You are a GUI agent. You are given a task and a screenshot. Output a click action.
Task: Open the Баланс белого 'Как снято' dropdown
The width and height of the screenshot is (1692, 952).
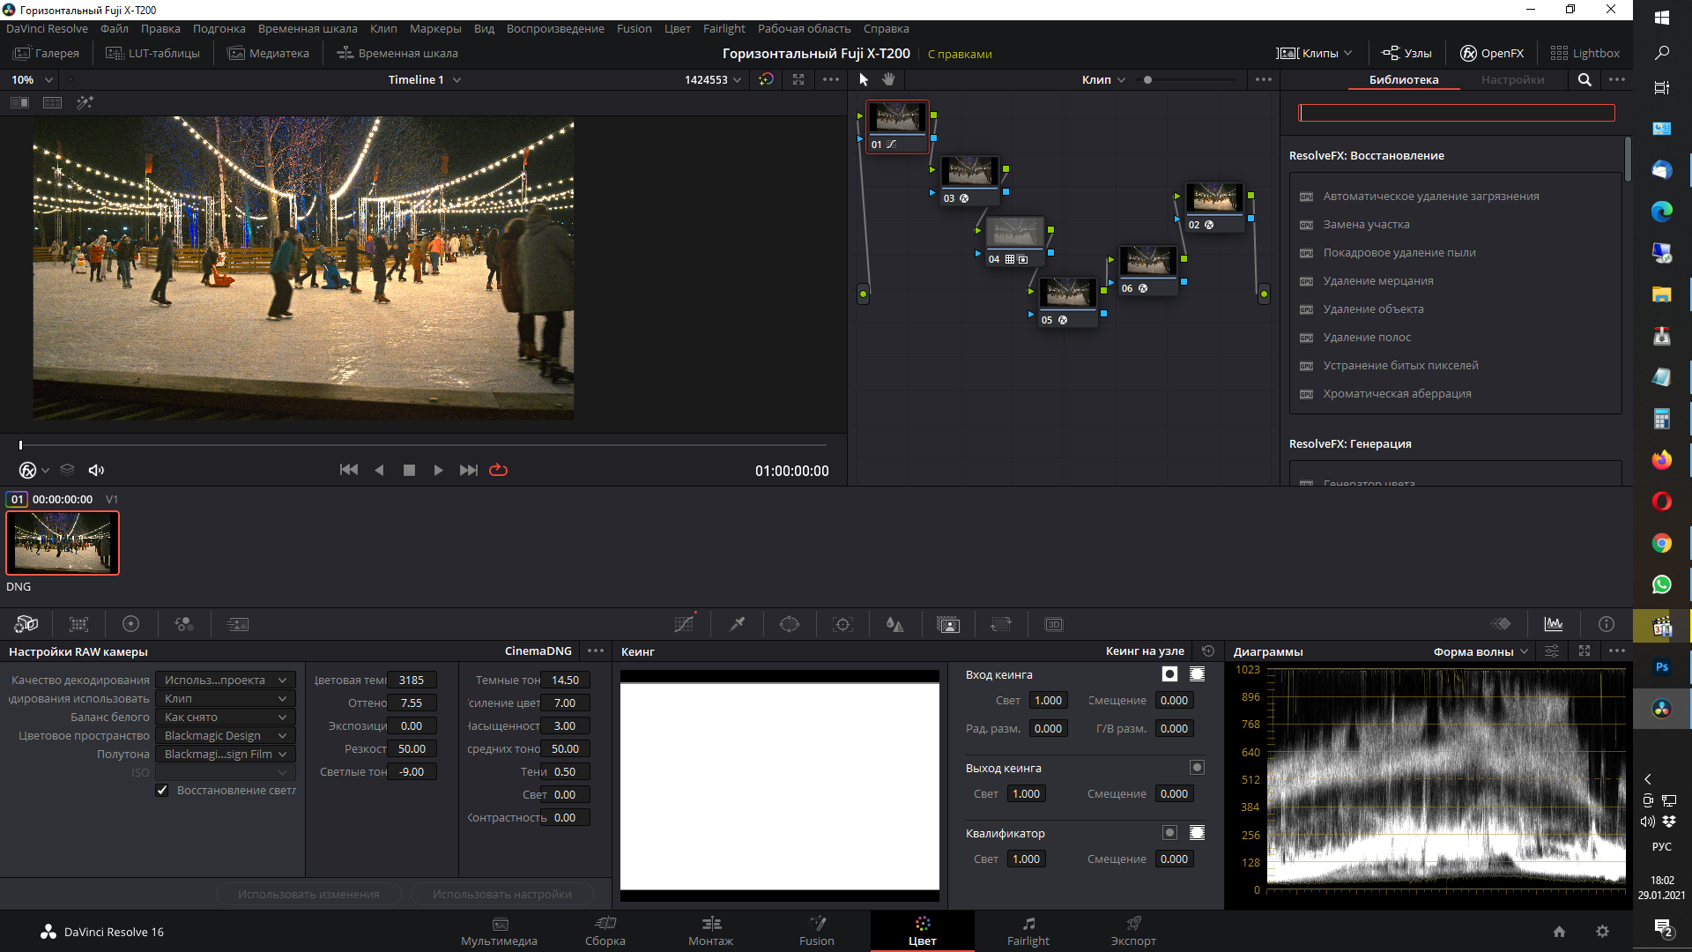coord(226,717)
